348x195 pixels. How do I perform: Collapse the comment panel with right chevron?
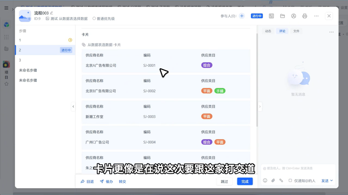tap(260, 107)
